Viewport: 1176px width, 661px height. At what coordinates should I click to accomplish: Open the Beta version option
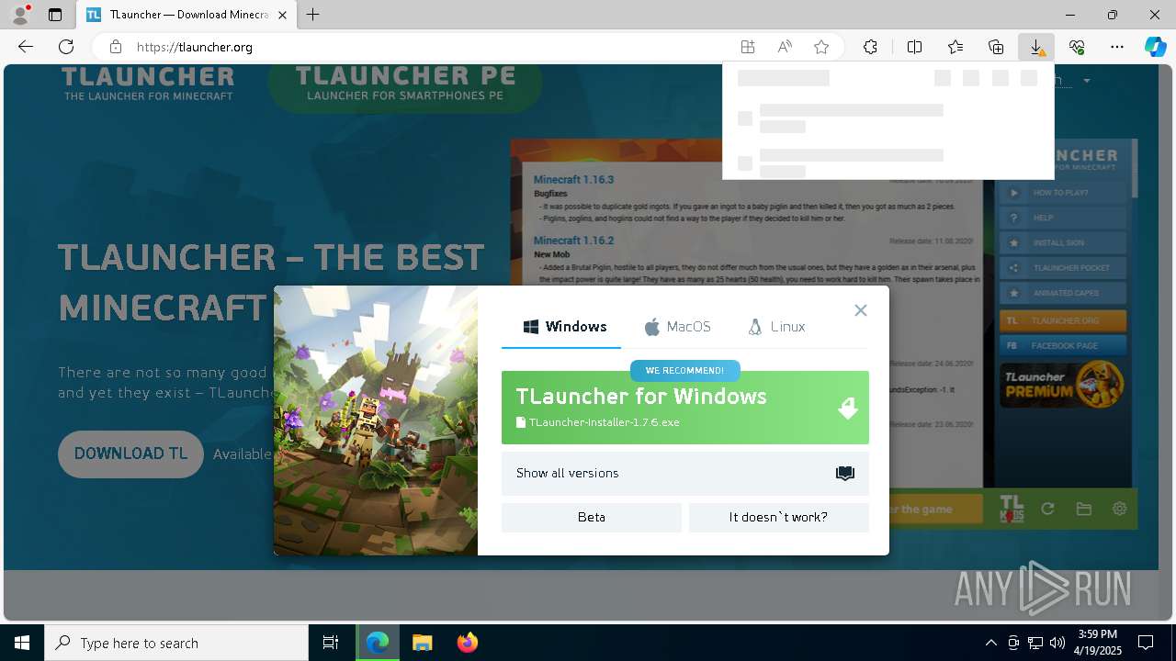coord(592,518)
